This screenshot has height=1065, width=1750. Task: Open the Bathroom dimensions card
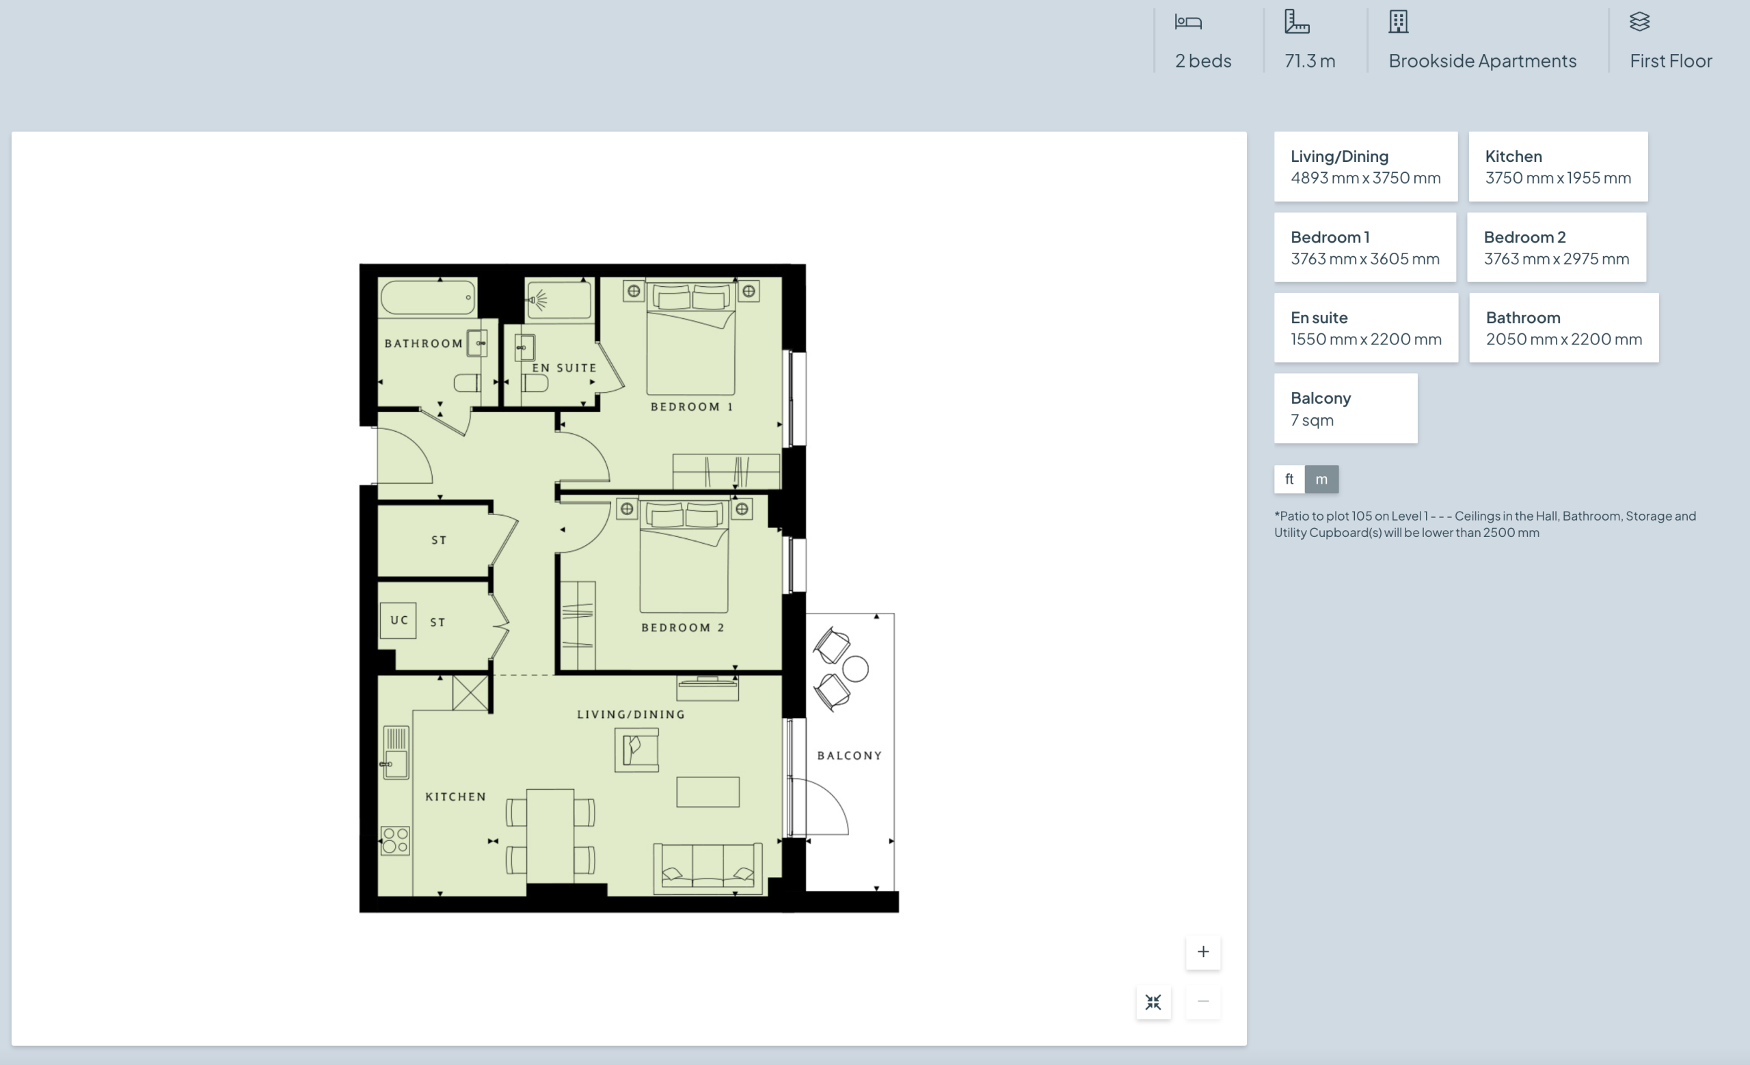[x=1563, y=328]
